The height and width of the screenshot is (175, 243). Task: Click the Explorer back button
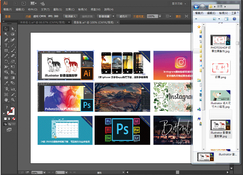[x=196, y=7]
